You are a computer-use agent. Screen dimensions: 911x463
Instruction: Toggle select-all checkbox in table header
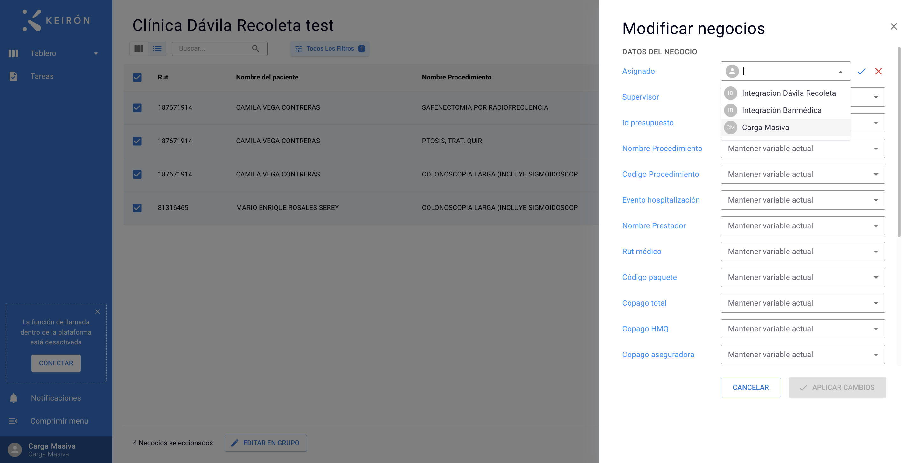click(137, 77)
